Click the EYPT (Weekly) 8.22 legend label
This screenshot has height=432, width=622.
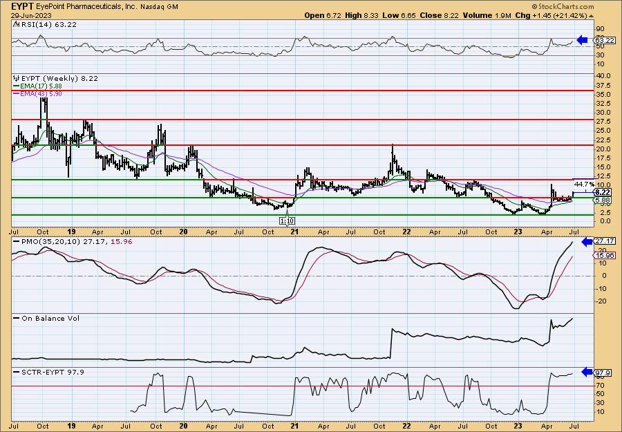(x=59, y=79)
